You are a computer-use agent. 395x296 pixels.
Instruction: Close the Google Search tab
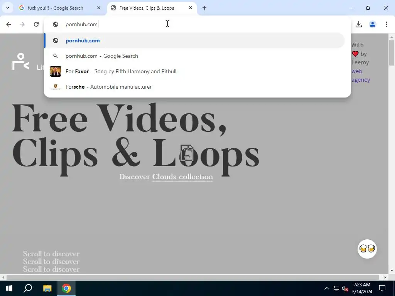[99, 8]
